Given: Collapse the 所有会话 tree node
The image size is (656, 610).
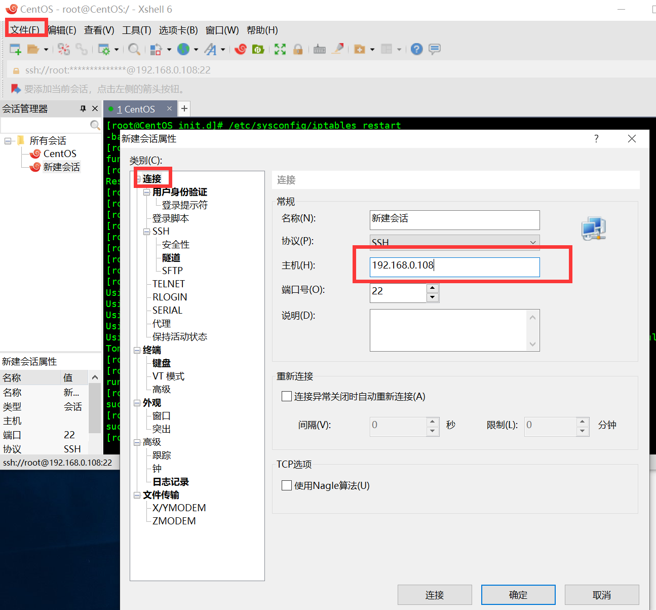Looking at the screenshot, I should (8, 141).
